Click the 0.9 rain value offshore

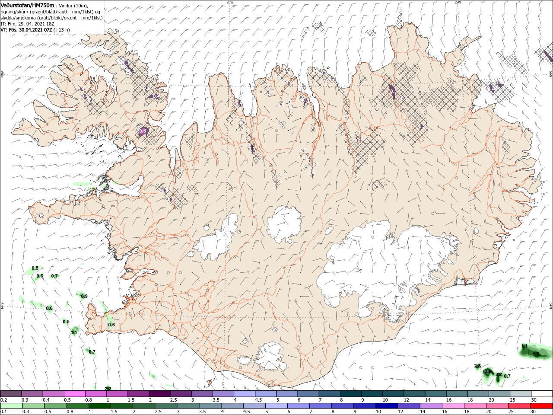(x=84, y=296)
